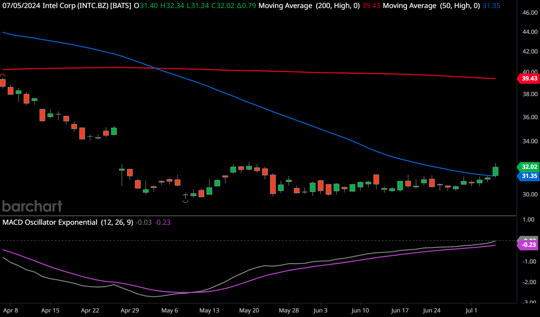
Task: Click the gray -0.03 MACD value in the legend
Action: (144, 222)
